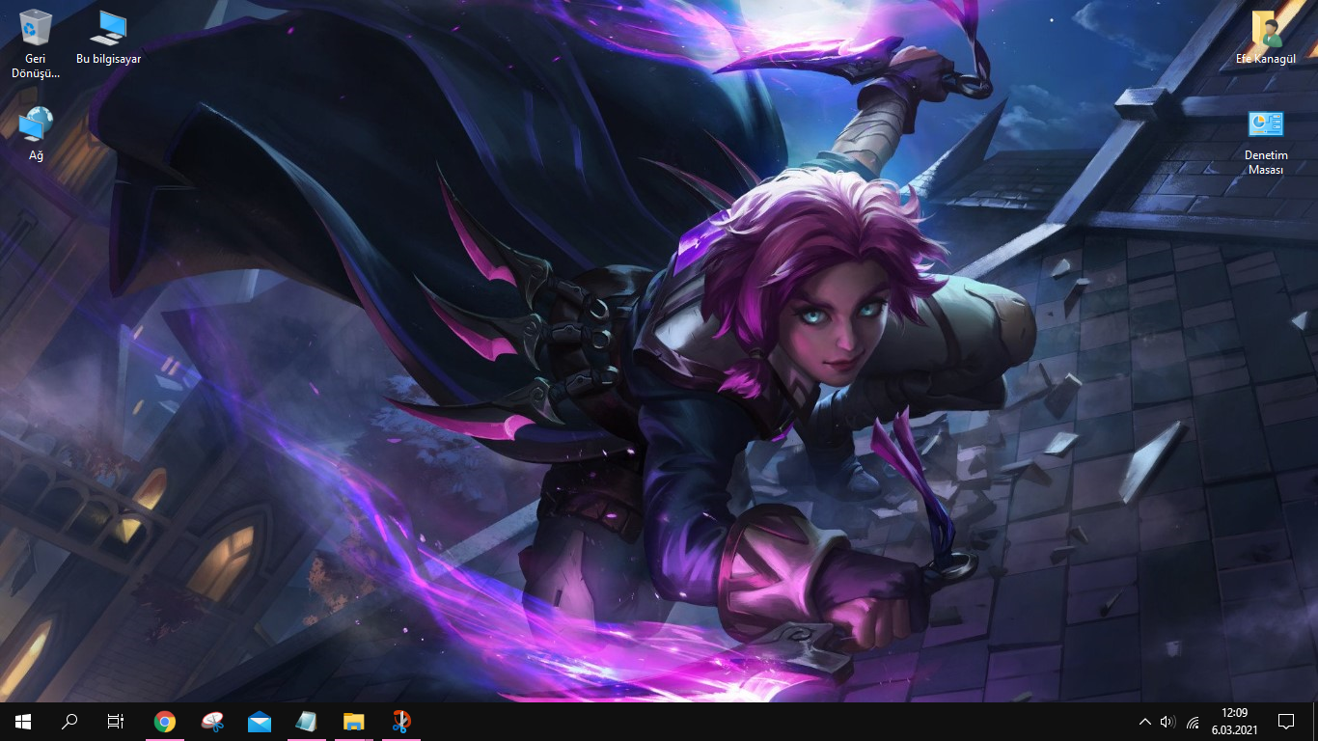This screenshot has width=1318, height=741.
Task: Select the Bu bilgisayar desktop icon
Action: 108,39
